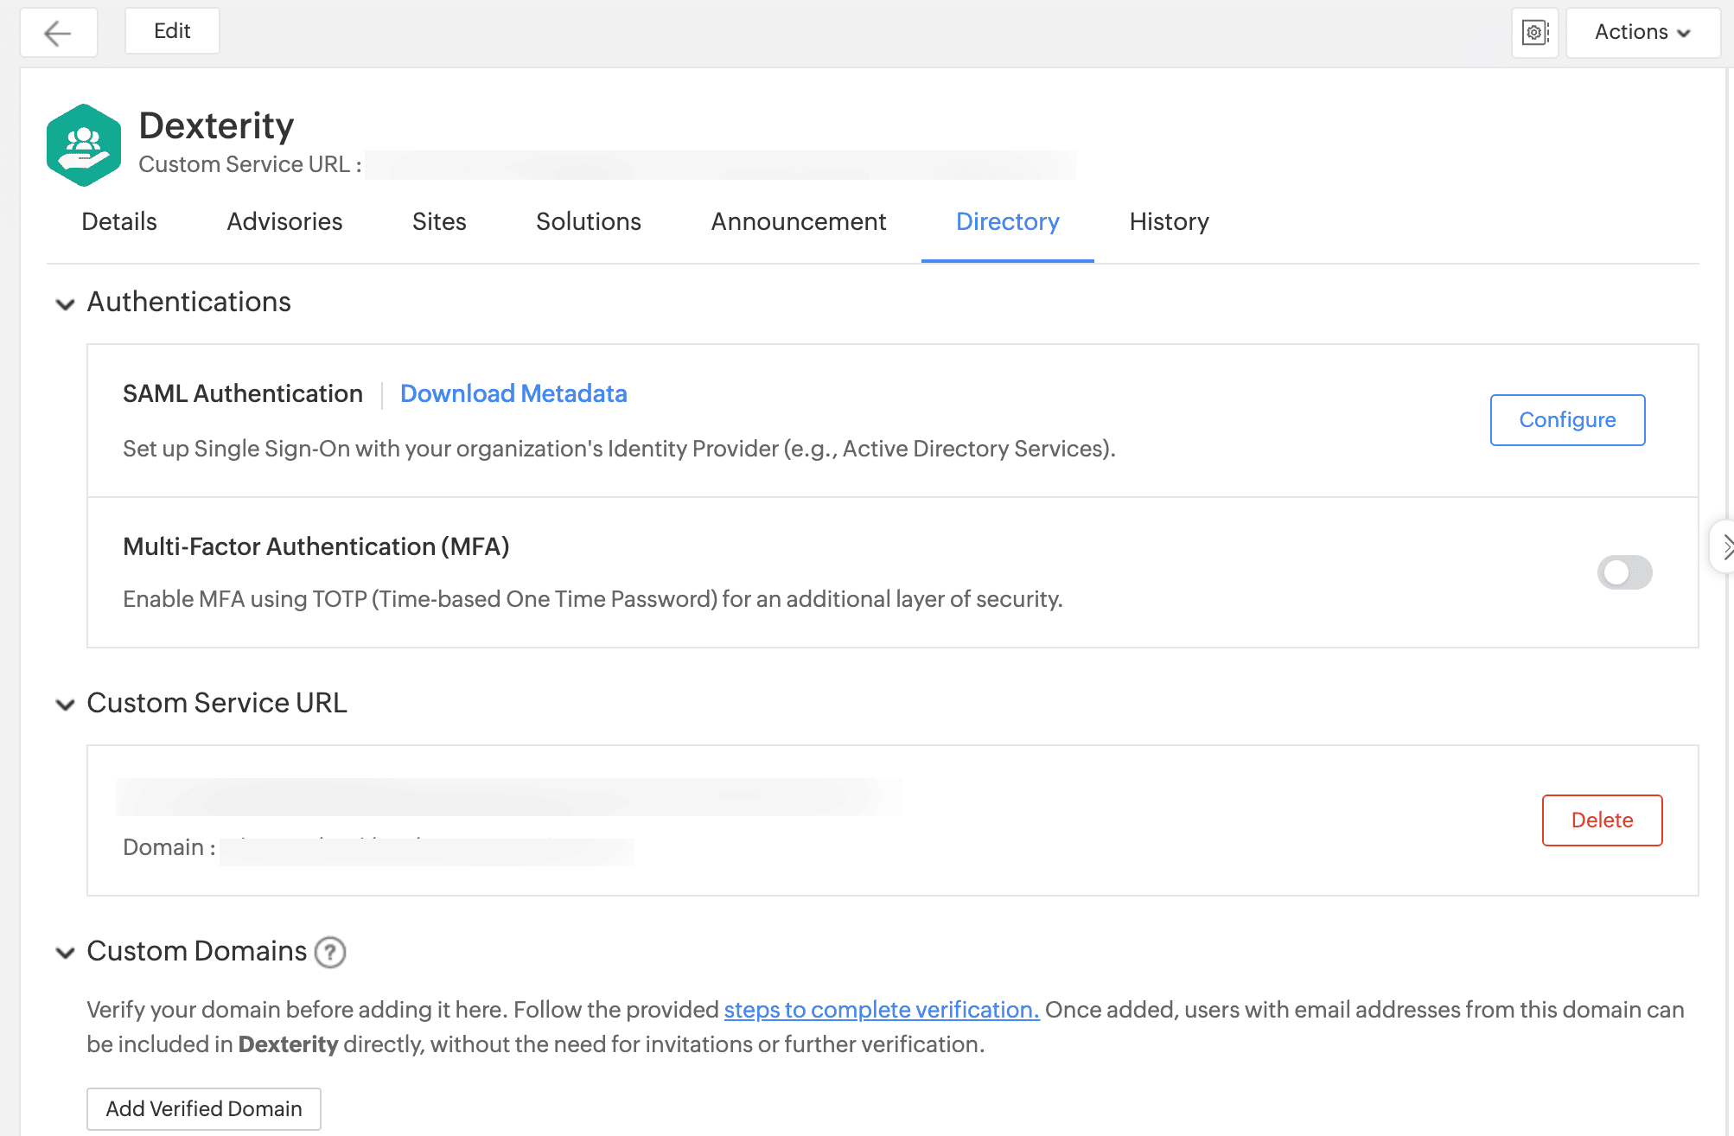The image size is (1734, 1136).
Task: Click Download Metadata link
Action: (513, 394)
